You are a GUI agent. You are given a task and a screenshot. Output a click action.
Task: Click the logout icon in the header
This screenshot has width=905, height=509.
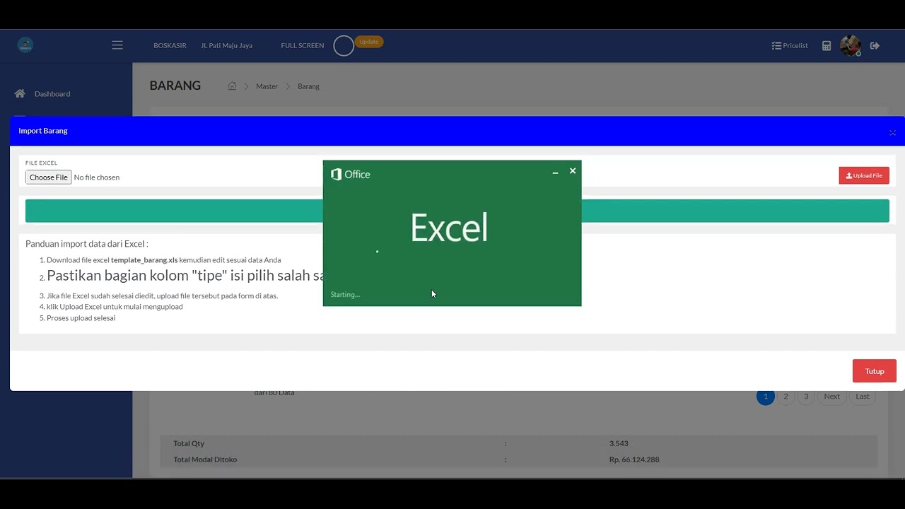pyautogui.click(x=875, y=46)
